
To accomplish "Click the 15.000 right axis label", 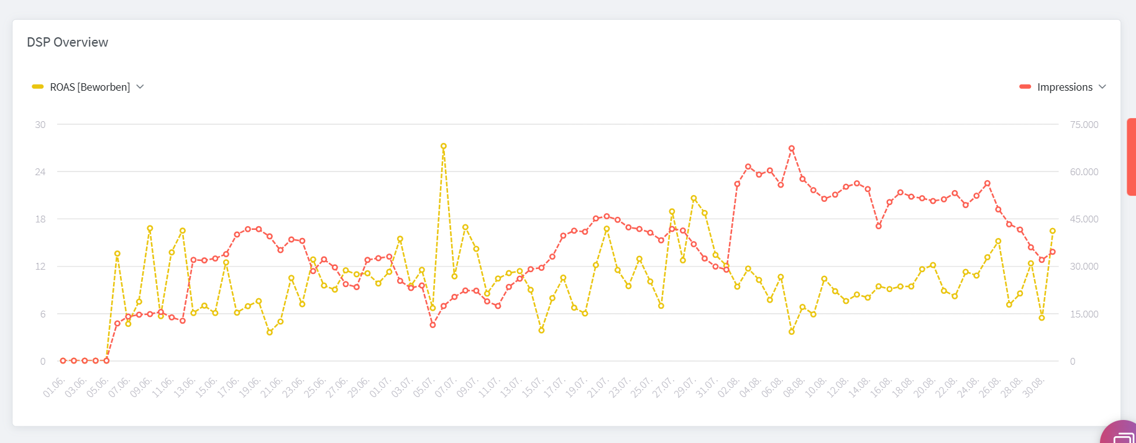I will (1084, 314).
